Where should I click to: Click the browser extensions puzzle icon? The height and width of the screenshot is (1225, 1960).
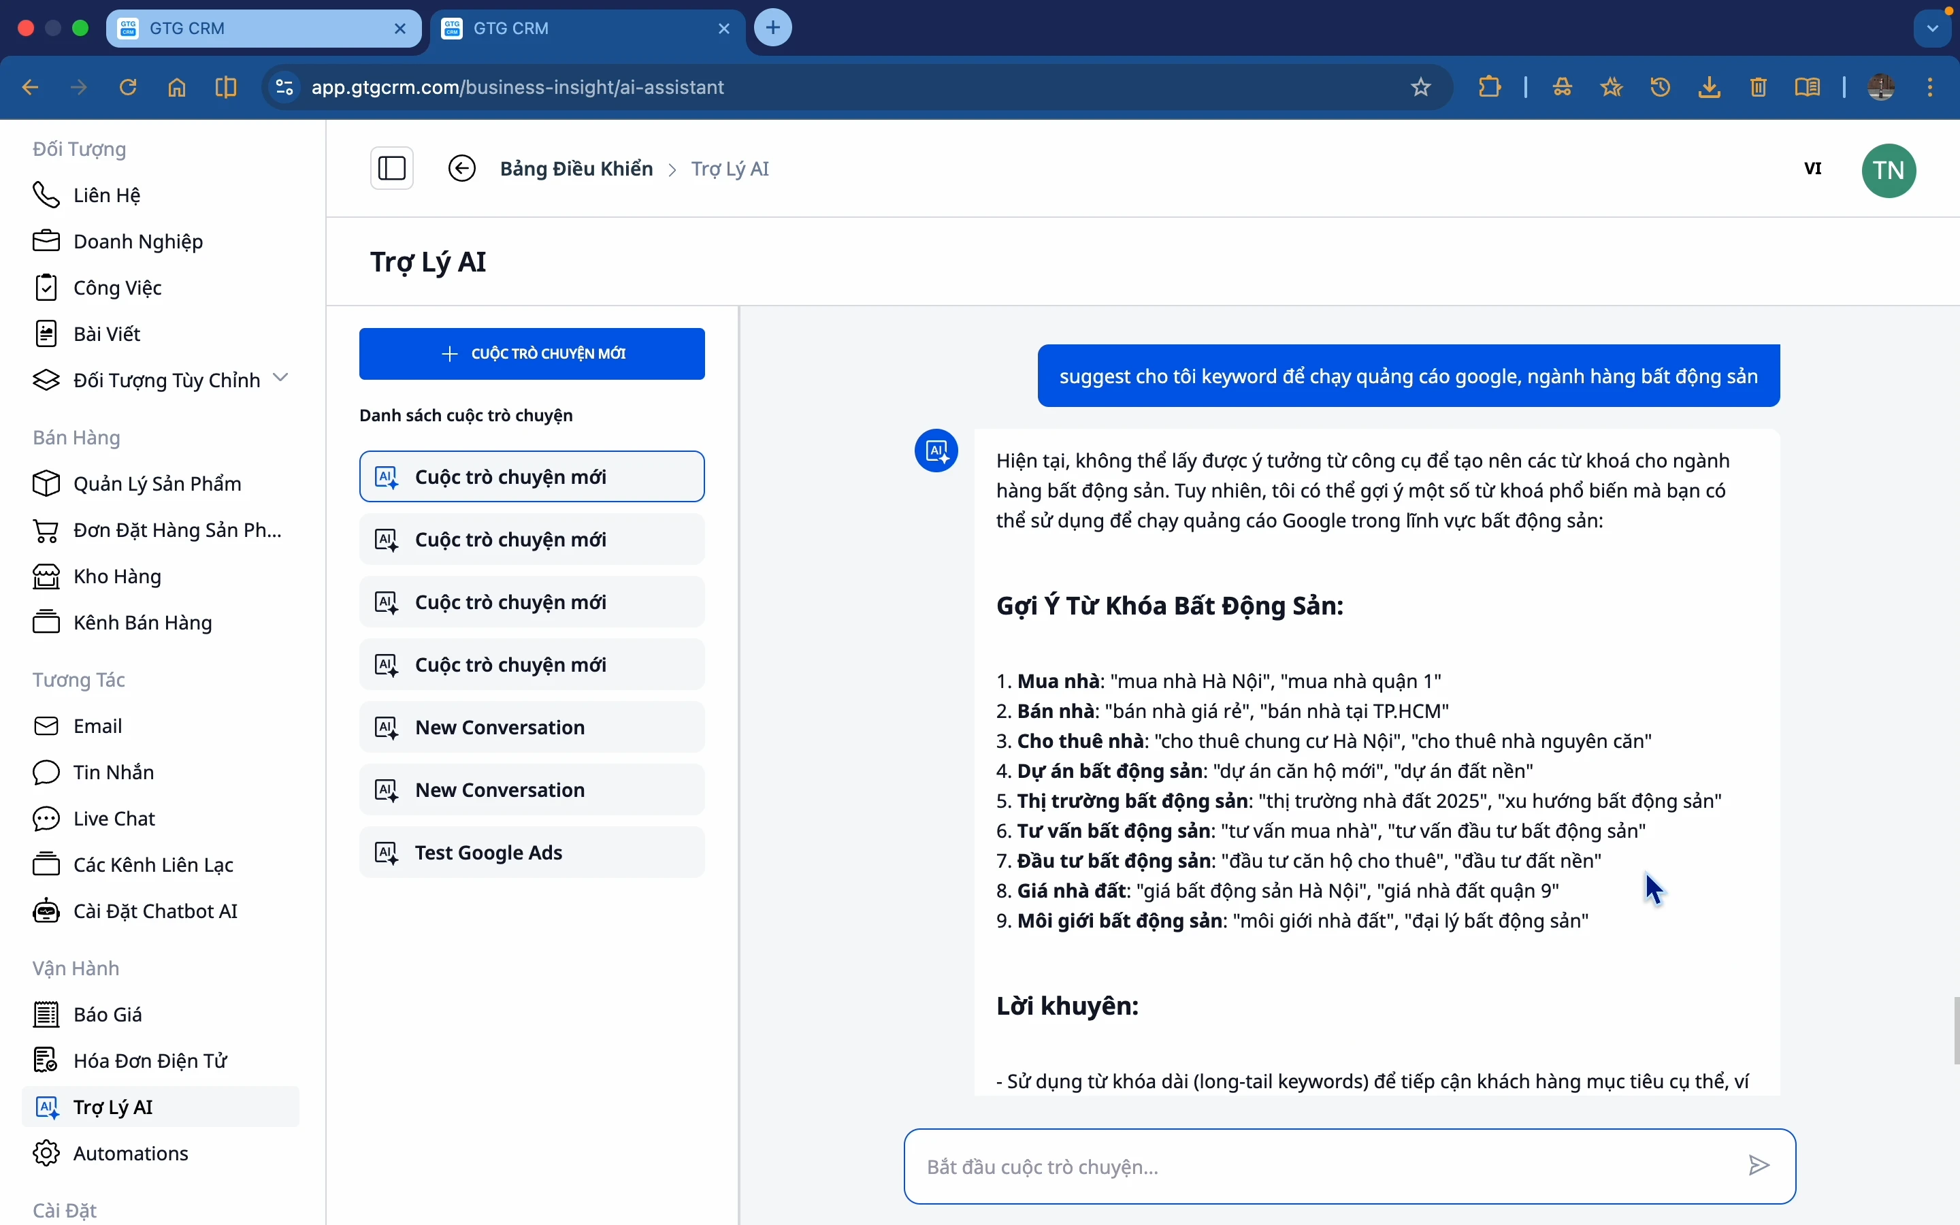pyautogui.click(x=1490, y=86)
